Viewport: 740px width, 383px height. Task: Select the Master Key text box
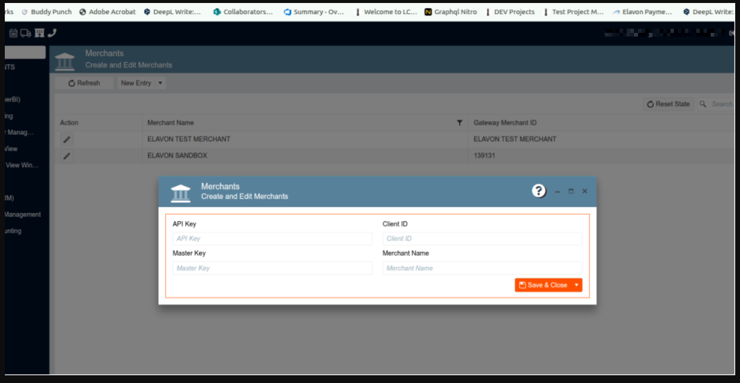272,268
